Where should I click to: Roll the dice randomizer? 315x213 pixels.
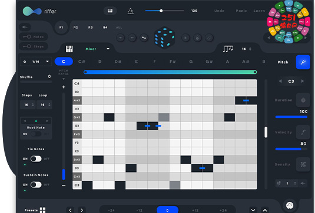point(164,38)
